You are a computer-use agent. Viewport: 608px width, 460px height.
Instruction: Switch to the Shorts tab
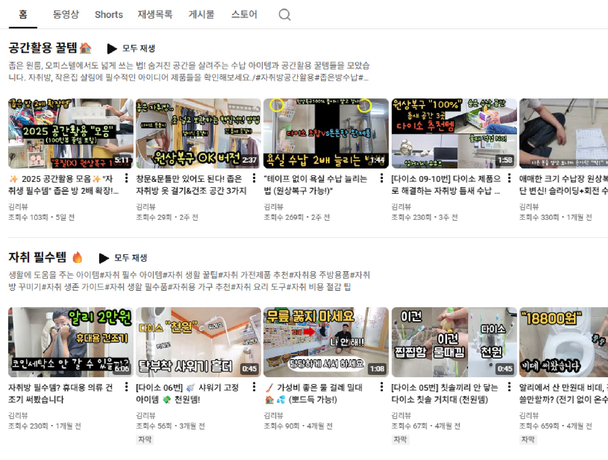tap(109, 14)
